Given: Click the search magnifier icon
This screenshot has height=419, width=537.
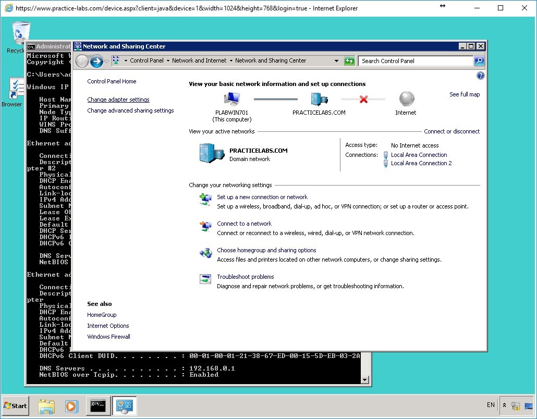Looking at the screenshot, I should click(x=479, y=60).
